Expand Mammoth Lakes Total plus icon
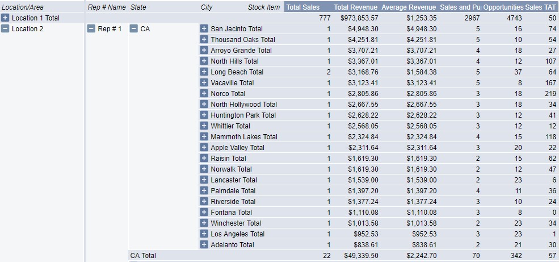 (x=204, y=136)
